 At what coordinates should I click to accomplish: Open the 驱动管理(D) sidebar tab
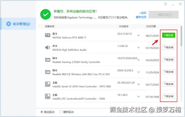click(x=18, y=24)
